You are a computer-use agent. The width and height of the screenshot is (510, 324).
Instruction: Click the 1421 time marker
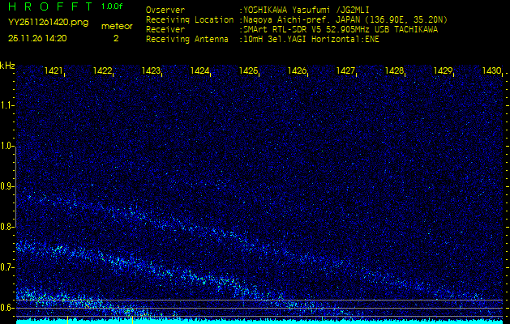click(54, 71)
